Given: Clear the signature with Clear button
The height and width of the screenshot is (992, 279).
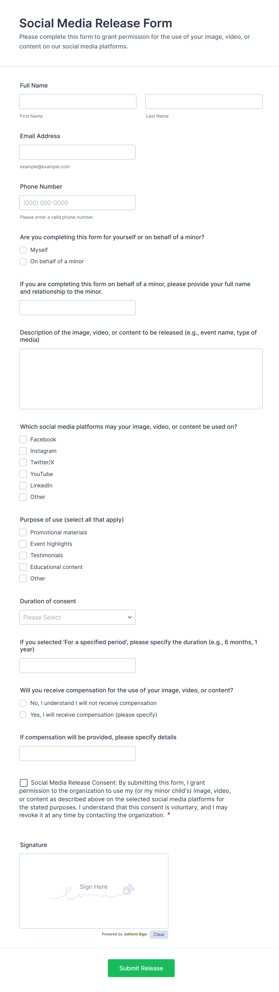Looking at the screenshot, I should tap(159, 934).
